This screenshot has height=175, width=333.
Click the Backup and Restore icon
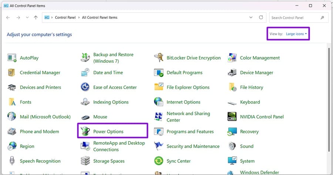click(85, 58)
